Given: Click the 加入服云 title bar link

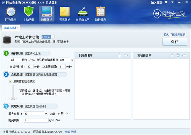Looking at the screenshot, I should 157,3.
